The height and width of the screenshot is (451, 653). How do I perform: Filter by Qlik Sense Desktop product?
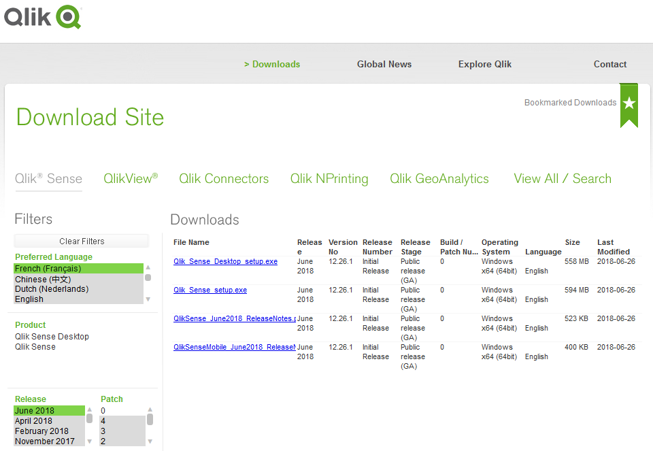point(52,337)
